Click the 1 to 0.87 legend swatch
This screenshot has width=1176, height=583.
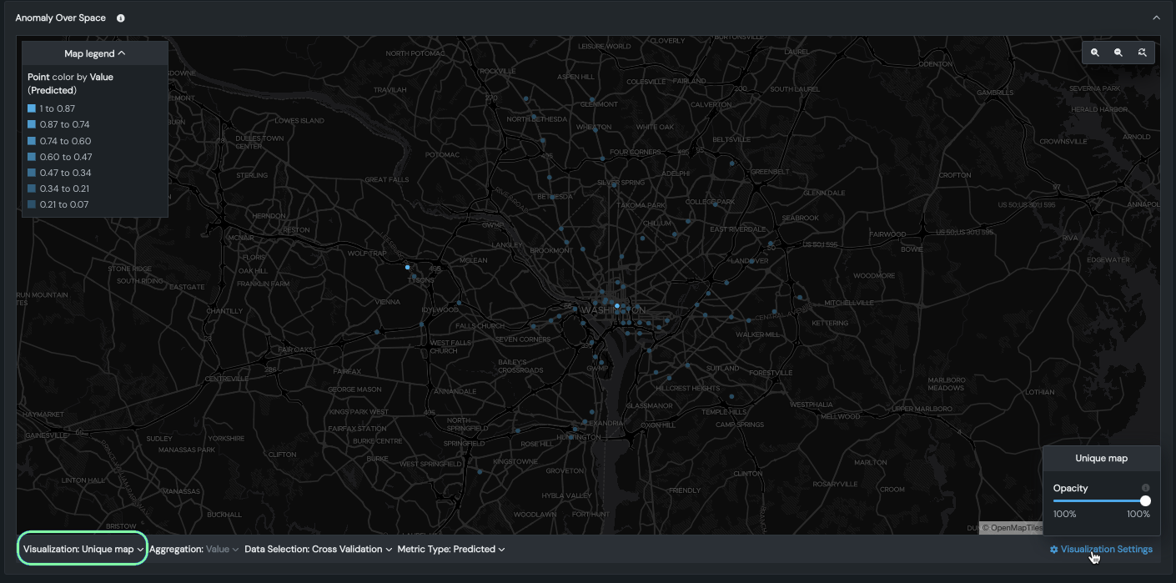coord(32,108)
